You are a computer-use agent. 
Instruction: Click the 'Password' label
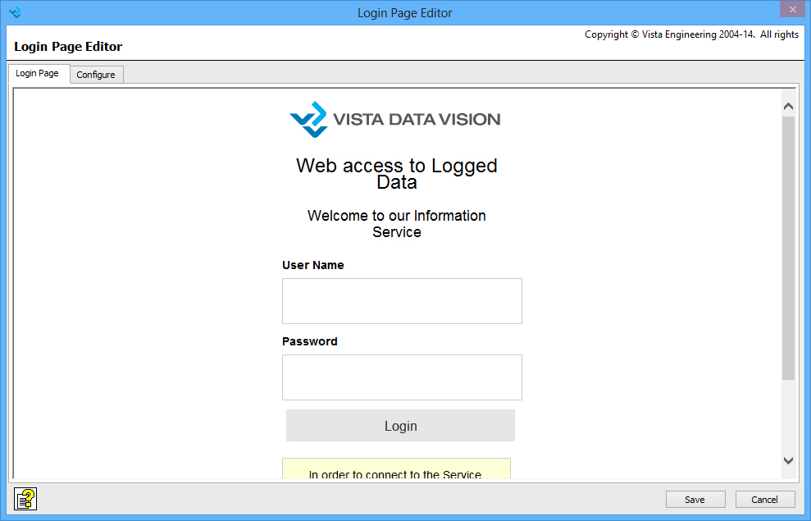tap(310, 341)
